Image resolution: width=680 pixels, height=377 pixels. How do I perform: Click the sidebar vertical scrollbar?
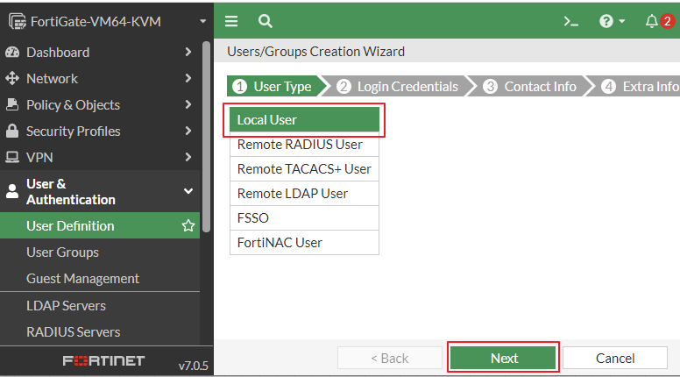[x=206, y=137]
